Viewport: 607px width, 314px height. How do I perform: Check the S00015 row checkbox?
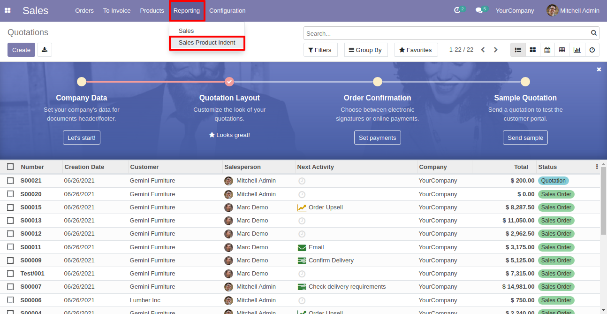click(10, 207)
